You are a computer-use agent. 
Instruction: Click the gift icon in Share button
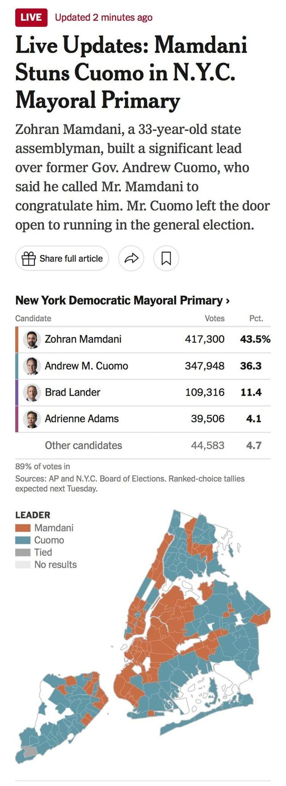(29, 259)
